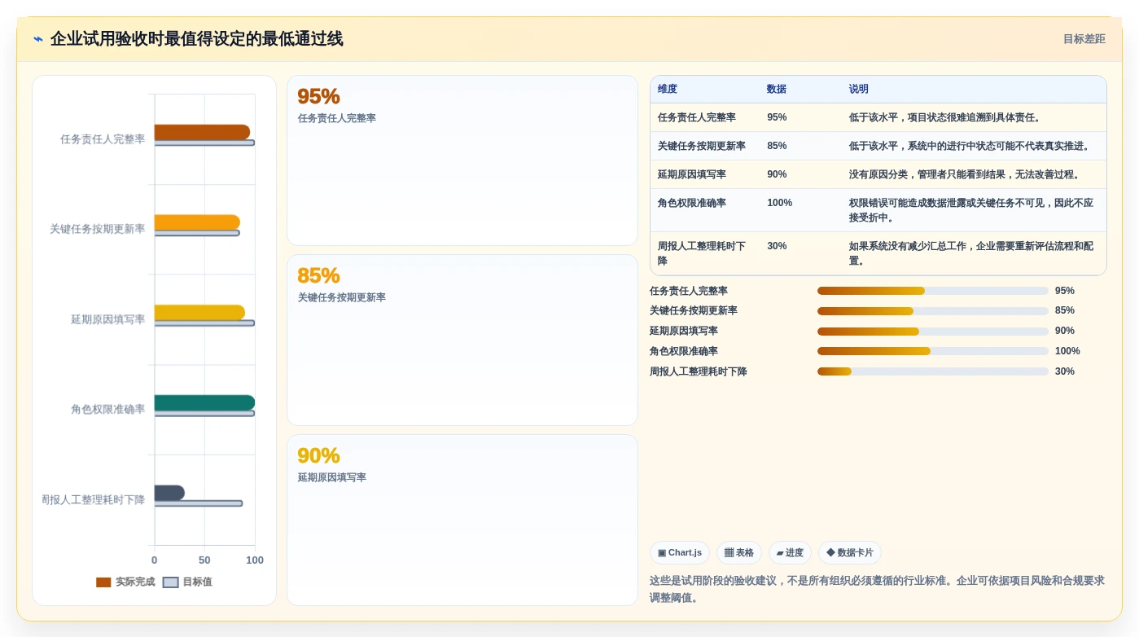Click the 30% value in the table

[777, 246]
